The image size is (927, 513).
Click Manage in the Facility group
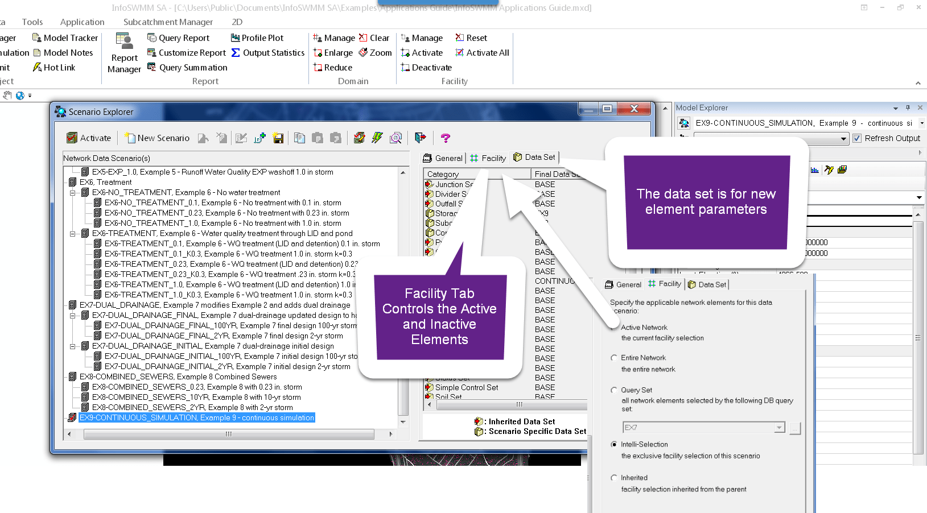pos(422,38)
